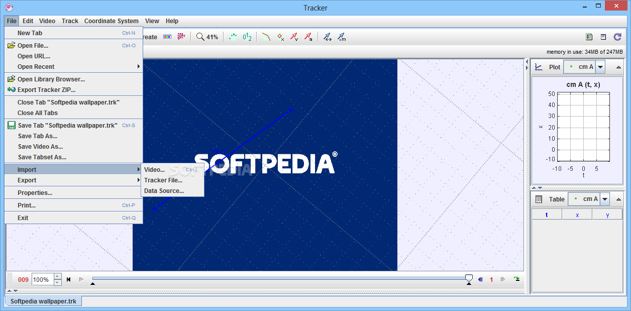Toggle the trails length icon
Viewport: 631px width, 311px height.
tap(233, 37)
